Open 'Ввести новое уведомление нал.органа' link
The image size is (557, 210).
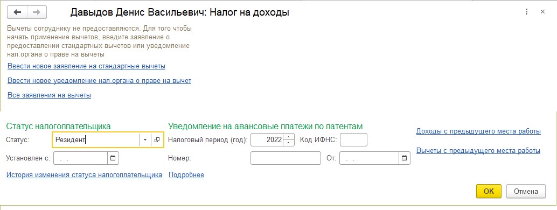click(x=100, y=81)
